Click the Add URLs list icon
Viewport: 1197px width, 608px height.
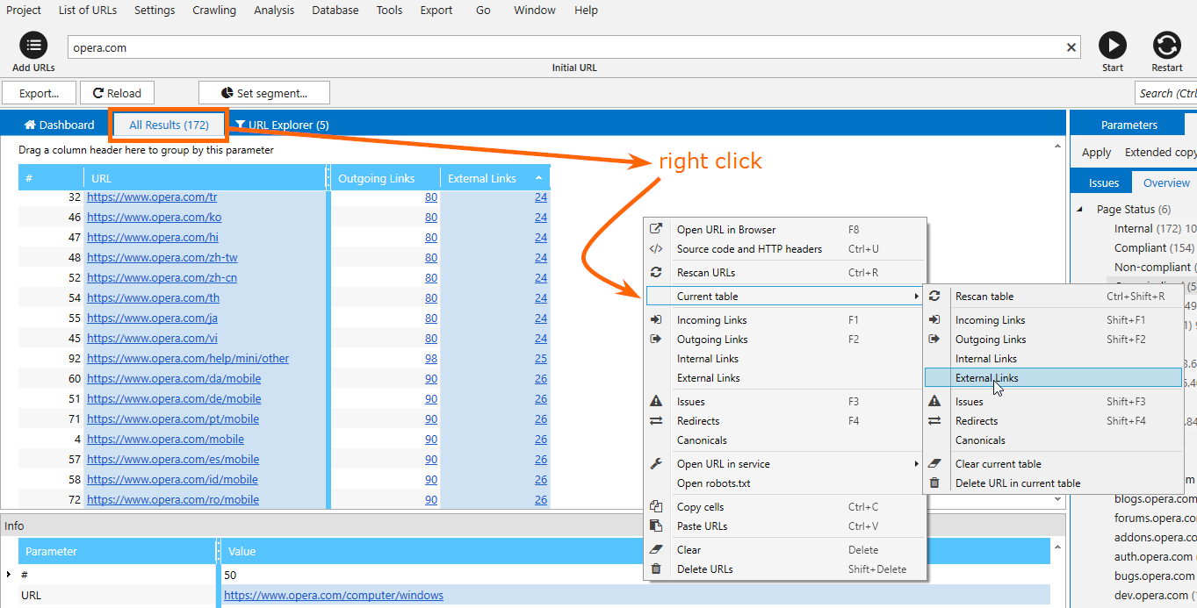tap(33, 46)
